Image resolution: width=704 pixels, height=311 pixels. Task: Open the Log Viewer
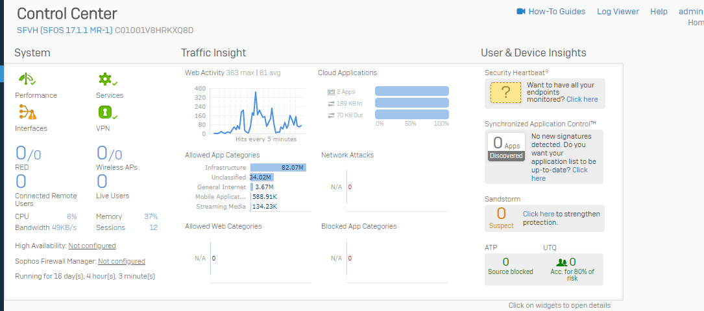(x=618, y=12)
